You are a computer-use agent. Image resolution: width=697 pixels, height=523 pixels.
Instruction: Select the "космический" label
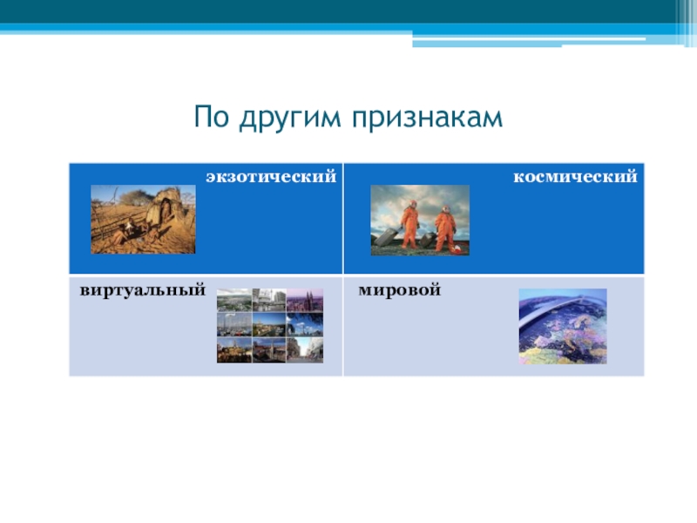pyautogui.click(x=575, y=177)
